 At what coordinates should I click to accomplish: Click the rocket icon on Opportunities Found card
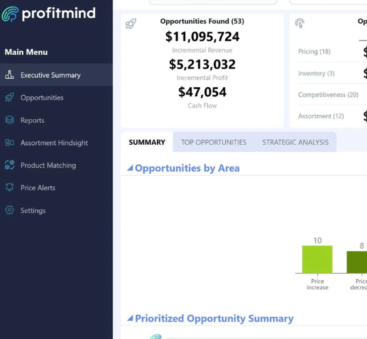click(x=131, y=23)
